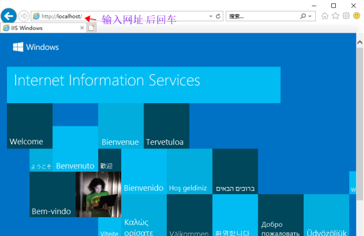
Task: Open the search provider dropdown arrow
Action: point(310,17)
